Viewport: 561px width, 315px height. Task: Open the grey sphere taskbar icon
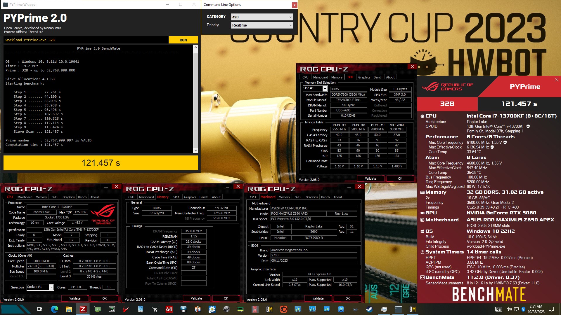click(x=226, y=309)
